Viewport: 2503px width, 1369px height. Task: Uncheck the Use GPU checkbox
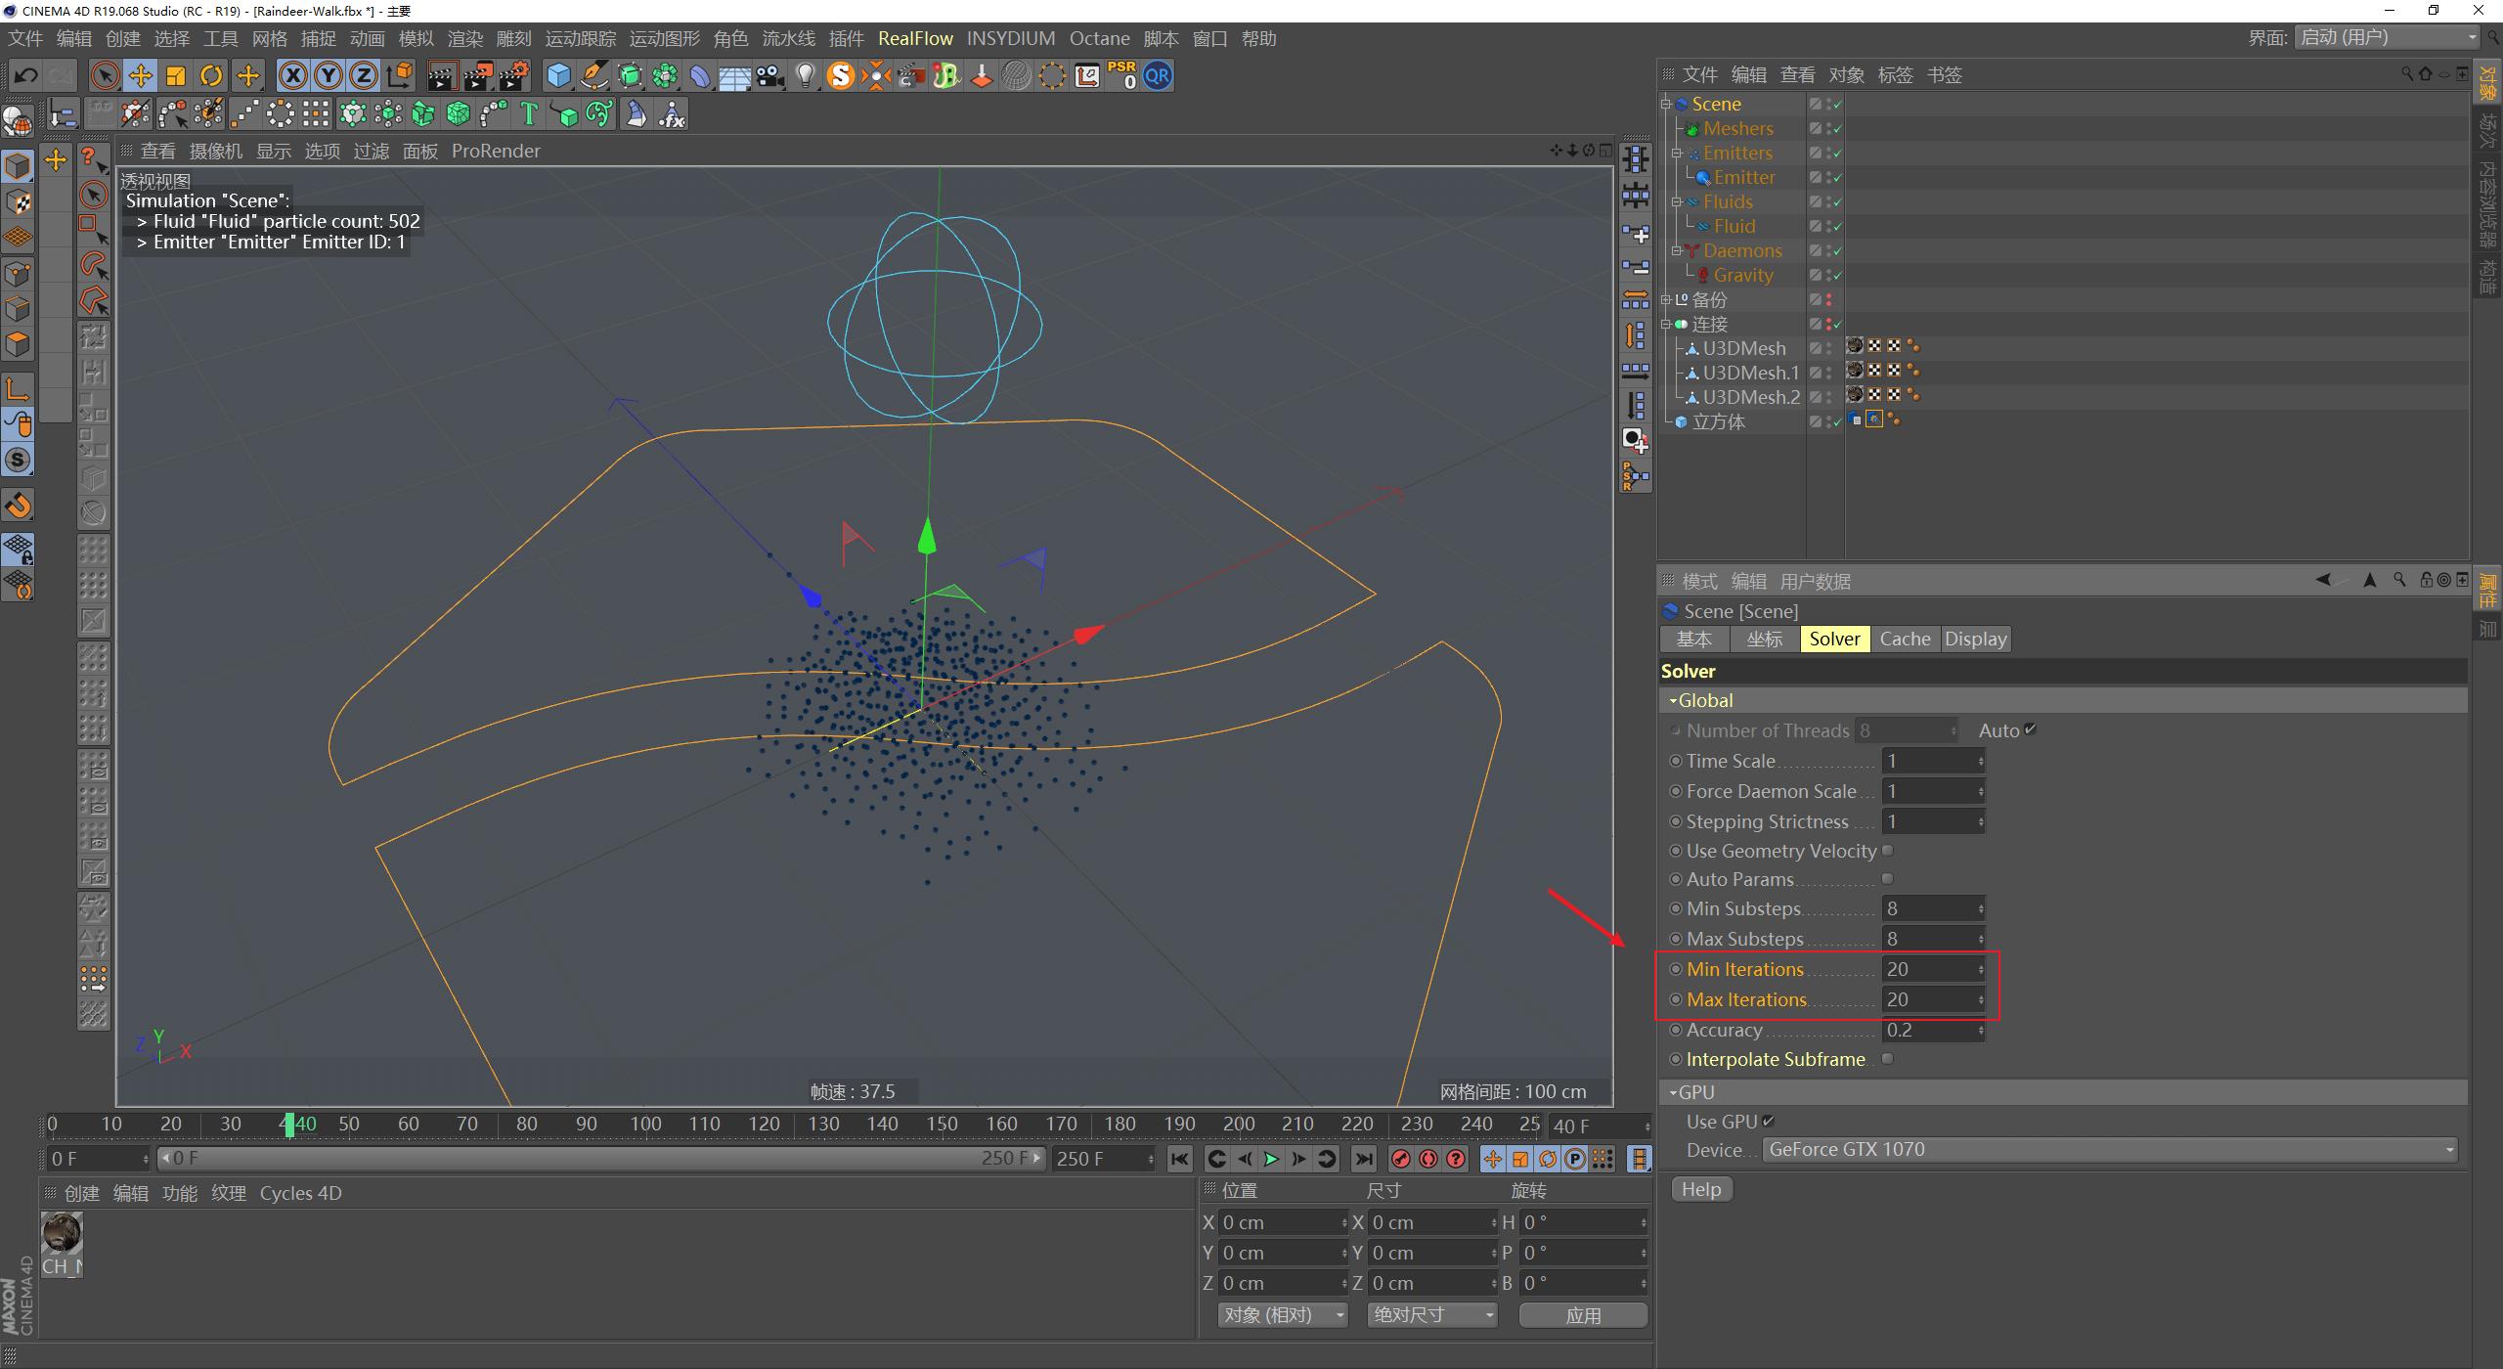(x=1769, y=1122)
